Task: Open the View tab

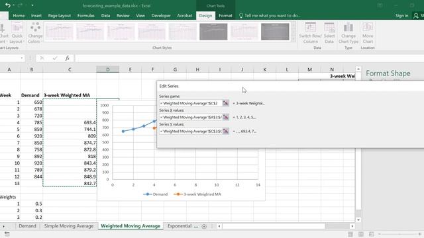Action: (x=140, y=16)
